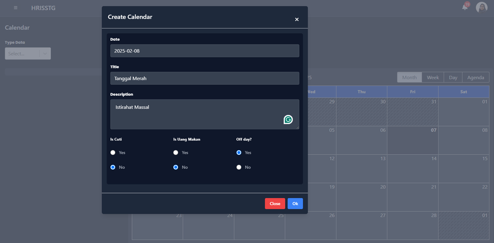Select Yes for Off day

point(239,152)
